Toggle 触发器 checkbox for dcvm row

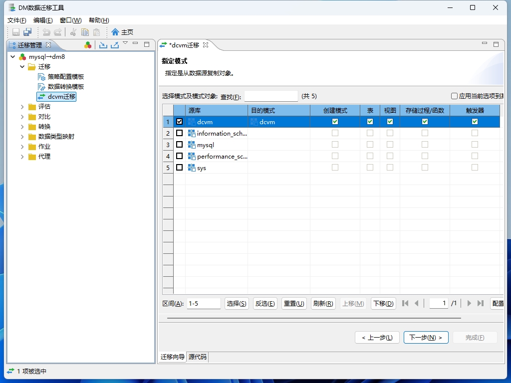click(475, 122)
